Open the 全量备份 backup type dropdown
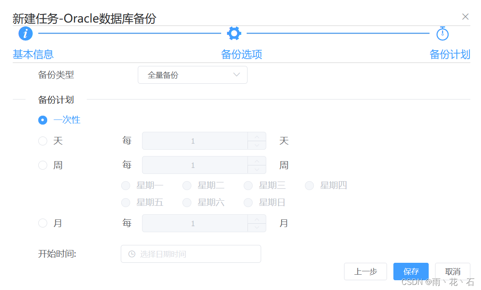The image size is (481, 290). click(x=192, y=74)
